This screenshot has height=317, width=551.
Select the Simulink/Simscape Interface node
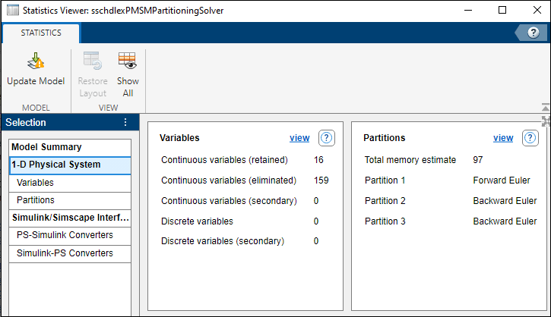coord(70,218)
